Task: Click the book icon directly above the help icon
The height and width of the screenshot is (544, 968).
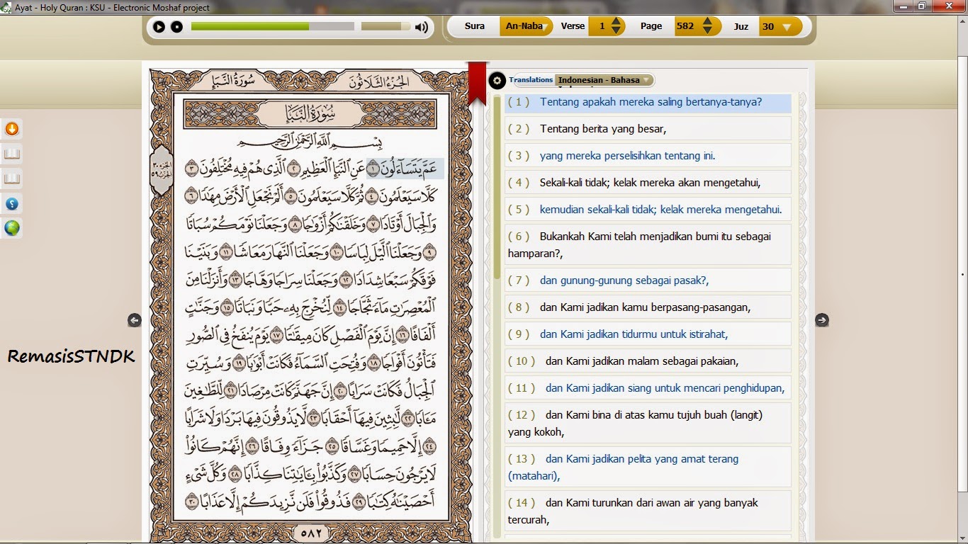Action: pyautogui.click(x=11, y=178)
